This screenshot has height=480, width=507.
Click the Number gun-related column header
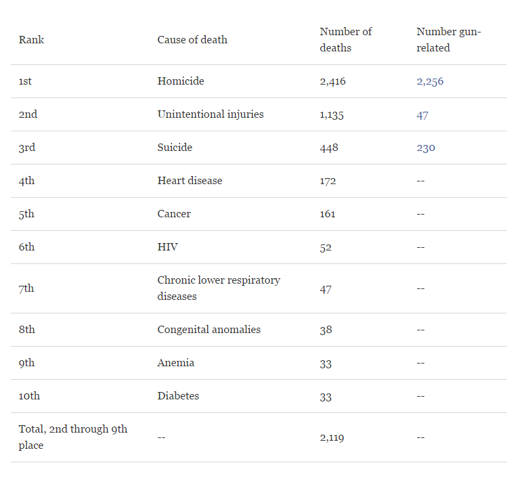(x=448, y=40)
